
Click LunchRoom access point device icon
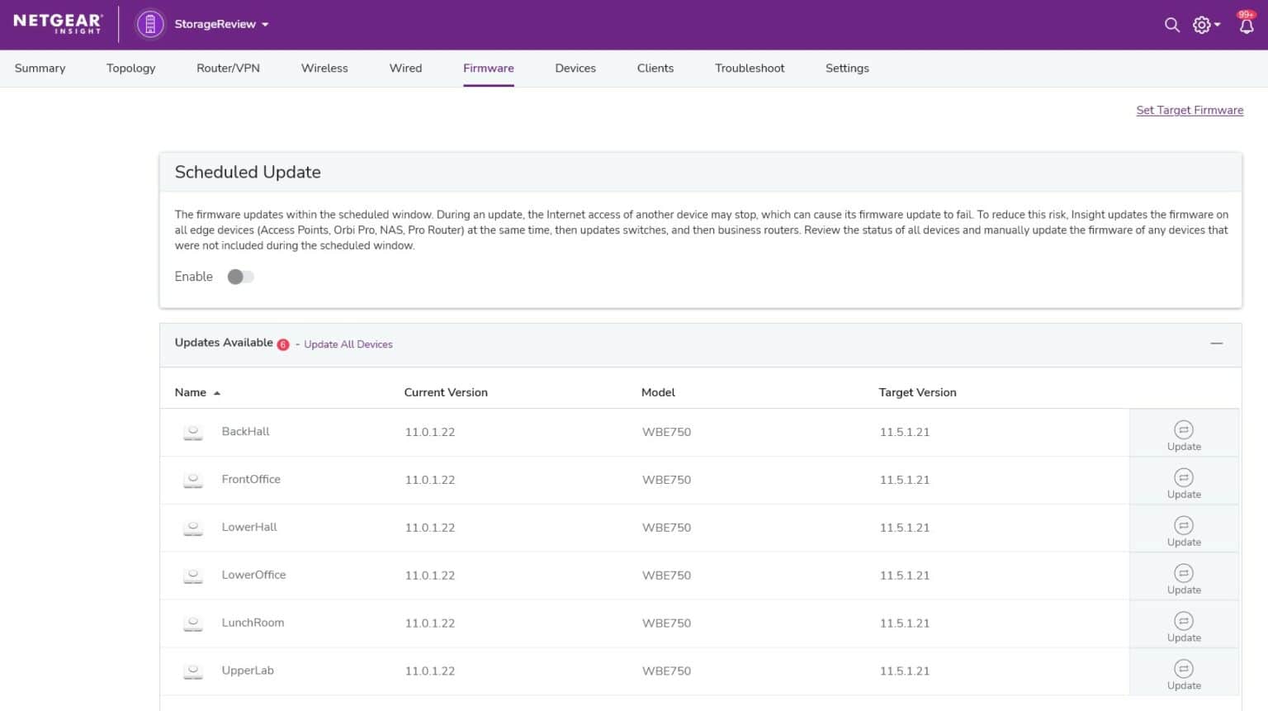pyautogui.click(x=193, y=623)
